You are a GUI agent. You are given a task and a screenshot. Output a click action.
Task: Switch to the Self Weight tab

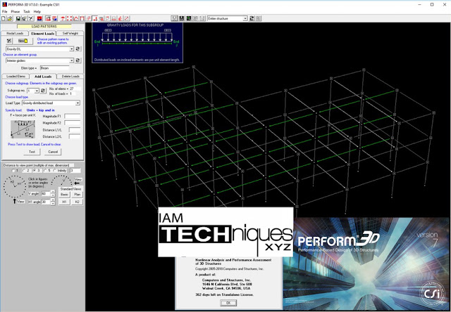click(x=70, y=33)
